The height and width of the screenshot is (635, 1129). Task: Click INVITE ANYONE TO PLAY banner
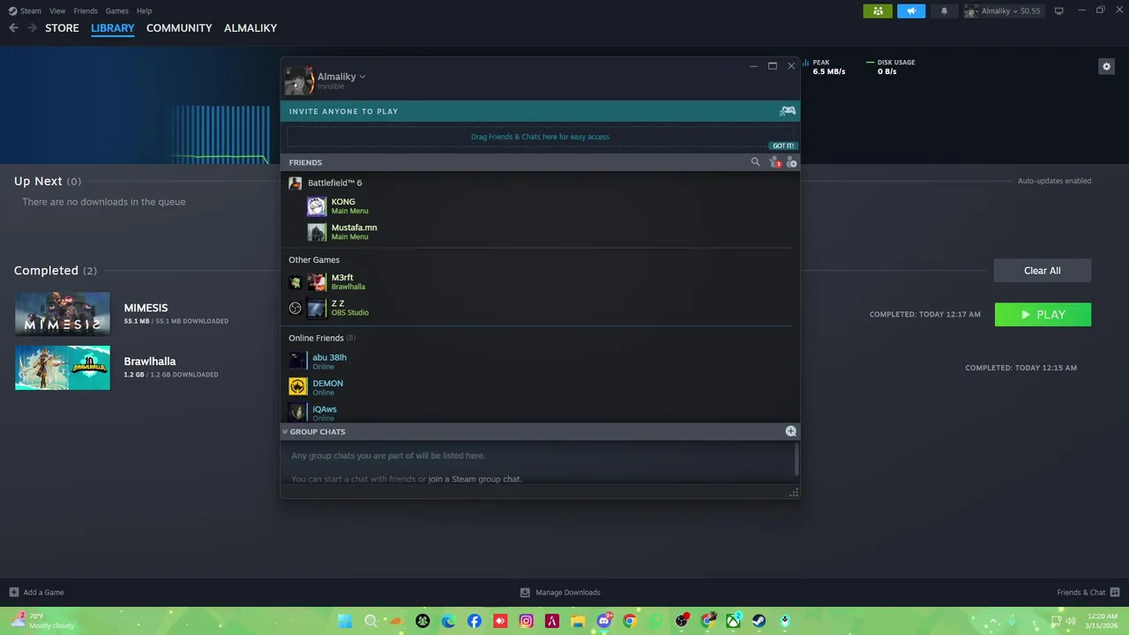pyautogui.click(x=540, y=111)
